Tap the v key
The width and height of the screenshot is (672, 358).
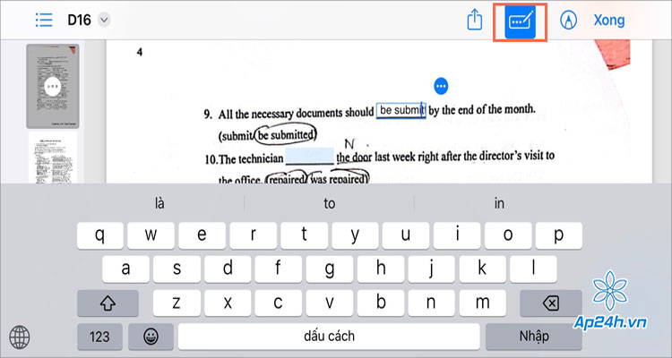click(x=330, y=303)
